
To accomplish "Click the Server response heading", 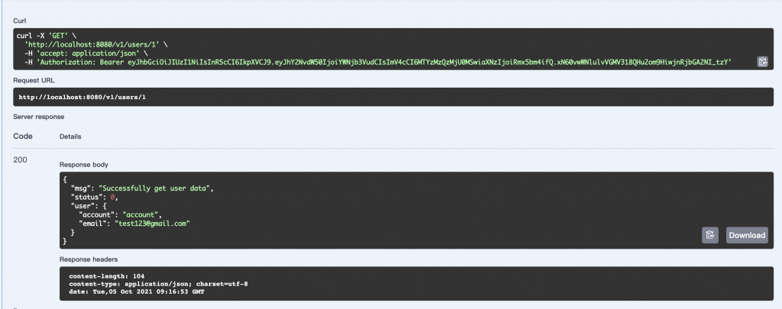I will click(39, 116).
